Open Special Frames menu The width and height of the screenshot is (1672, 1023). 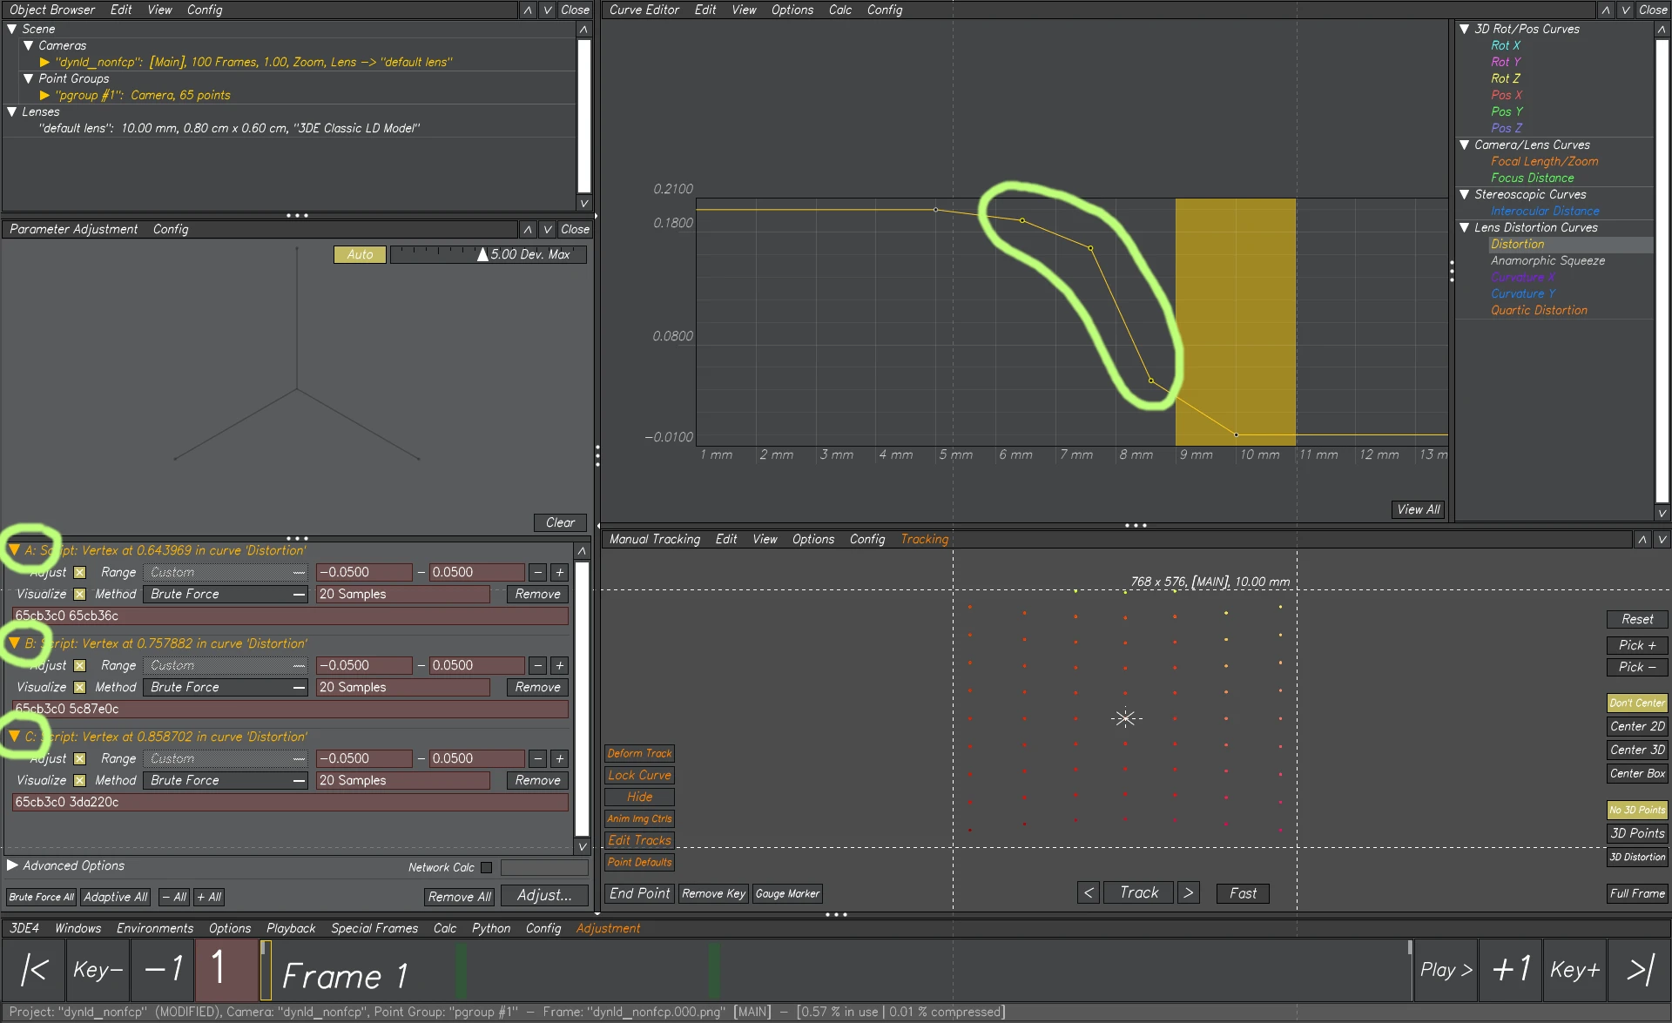pyautogui.click(x=374, y=928)
